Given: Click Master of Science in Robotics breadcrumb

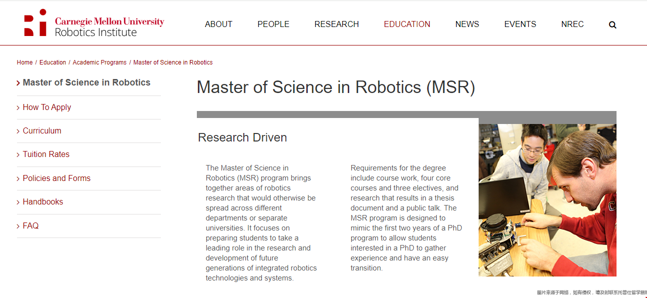Looking at the screenshot, I should pyautogui.click(x=173, y=62).
